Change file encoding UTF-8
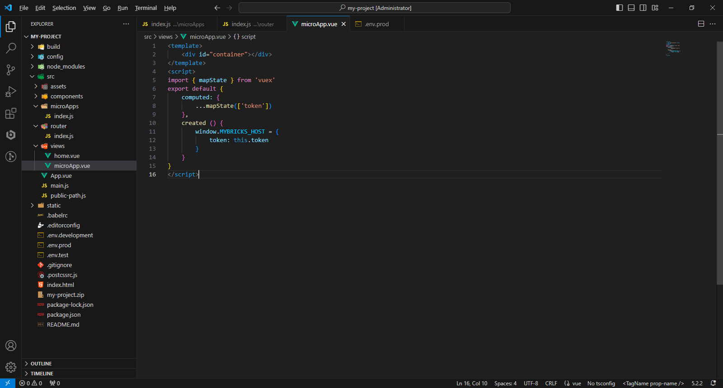This screenshot has width=723, height=388. click(531, 383)
